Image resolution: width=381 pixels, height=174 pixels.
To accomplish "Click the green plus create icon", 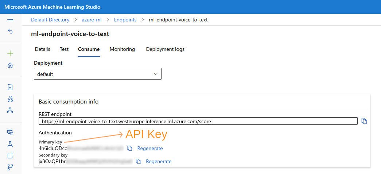I will click(10, 53).
